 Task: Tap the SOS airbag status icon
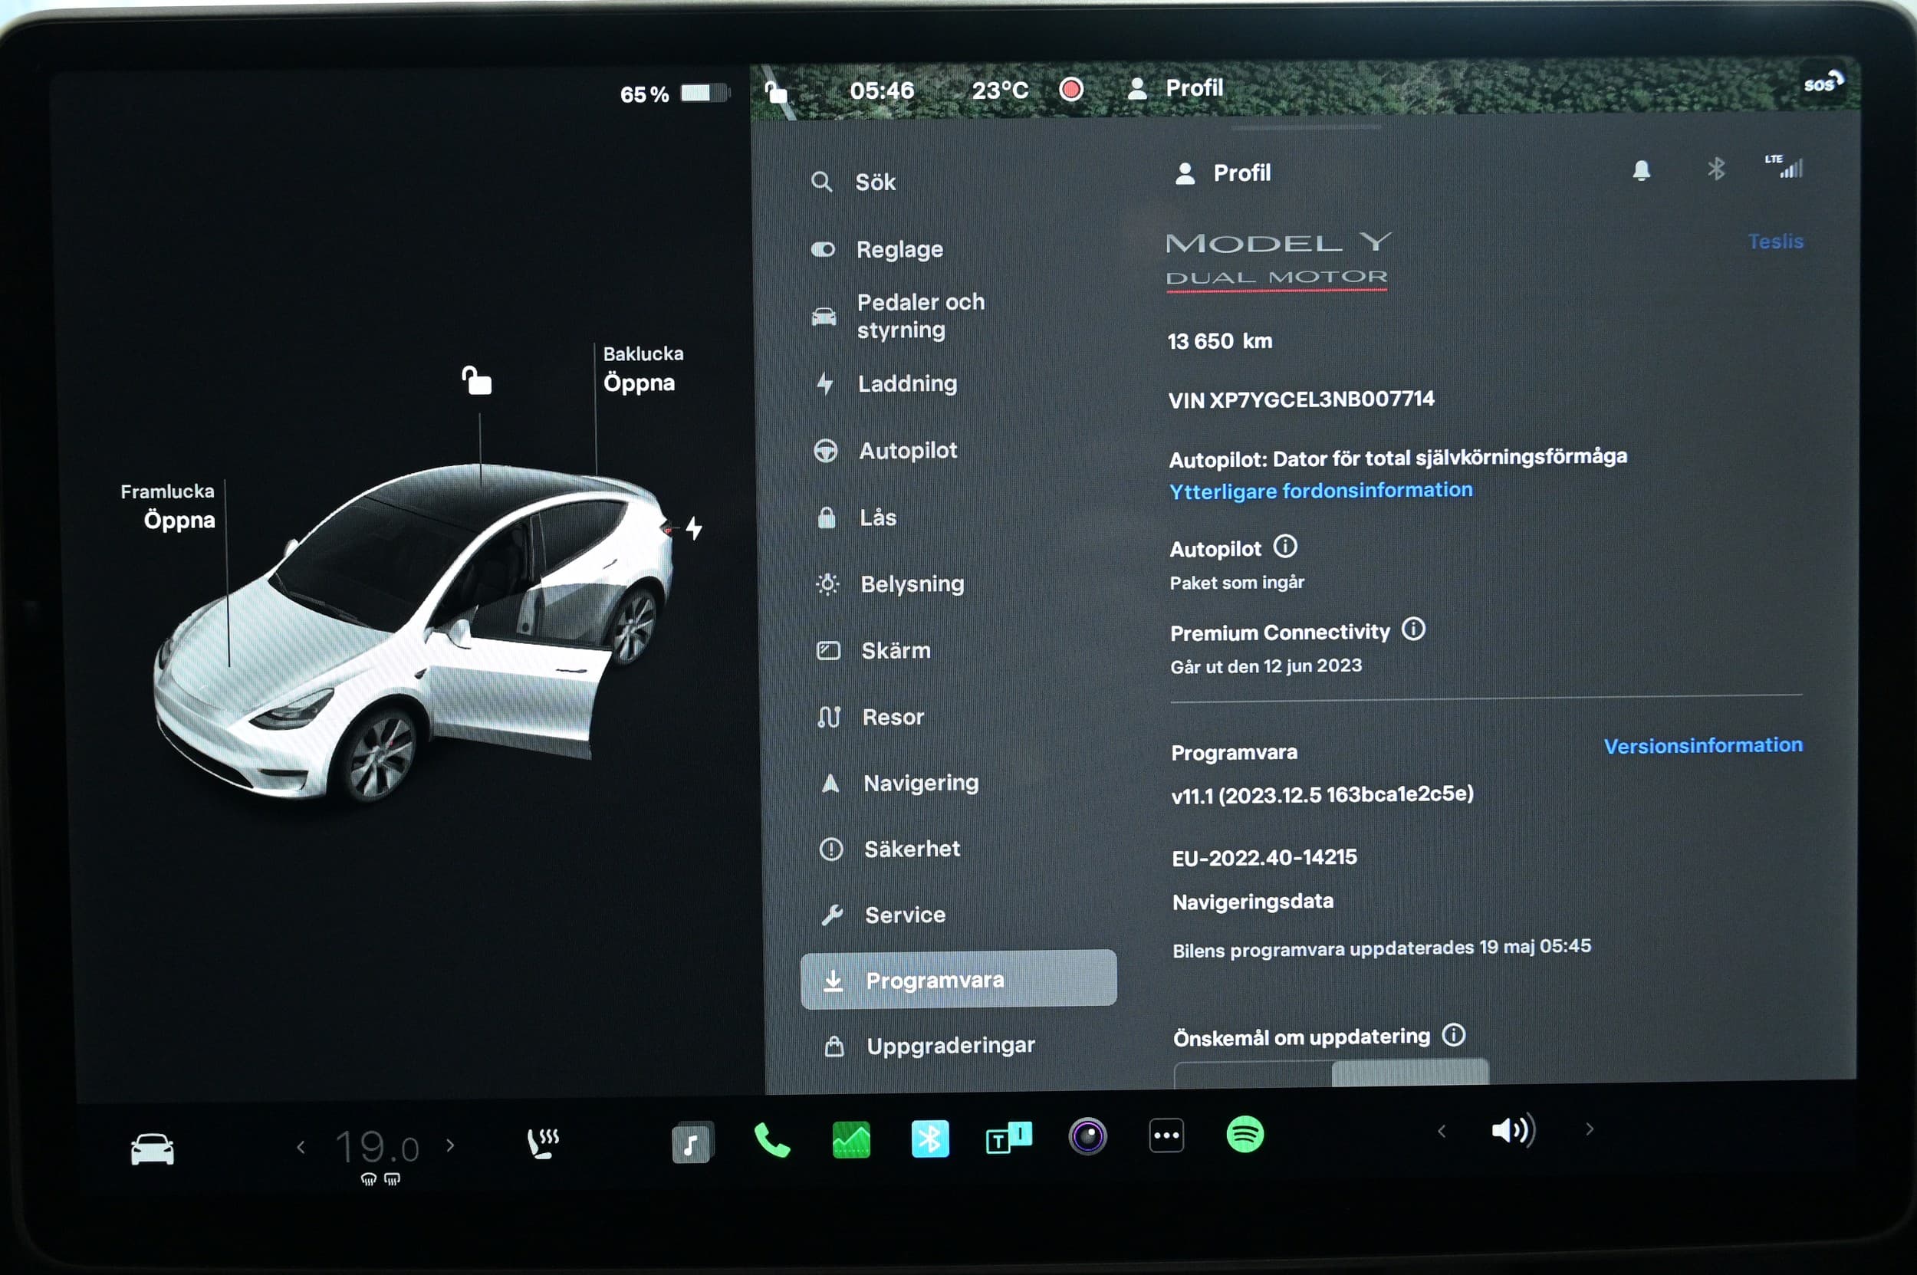(1823, 82)
